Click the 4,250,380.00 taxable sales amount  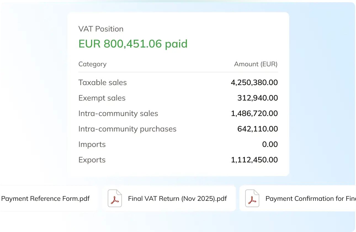point(254,83)
